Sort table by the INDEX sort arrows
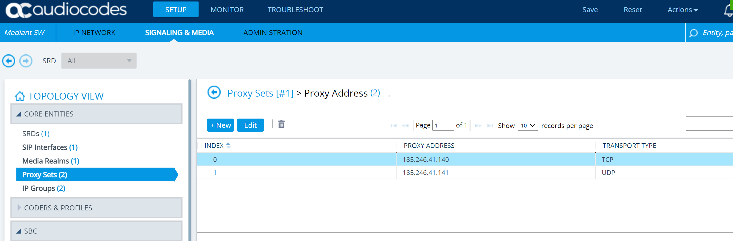This screenshot has width=733, height=241. pos(228,146)
